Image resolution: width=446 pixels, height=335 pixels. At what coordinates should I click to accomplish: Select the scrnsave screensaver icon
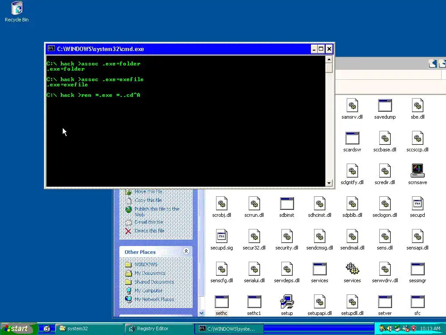(418, 171)
